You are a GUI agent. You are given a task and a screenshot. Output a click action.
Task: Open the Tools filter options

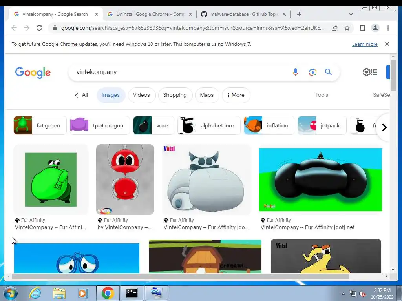322,95
